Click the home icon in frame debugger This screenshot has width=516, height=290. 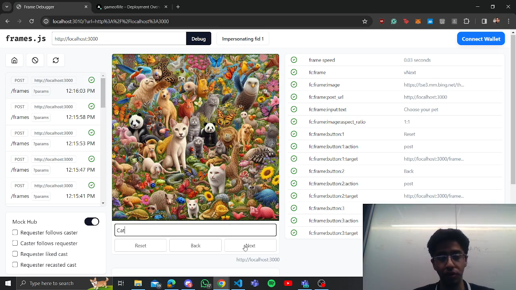[x=15, y=60]
